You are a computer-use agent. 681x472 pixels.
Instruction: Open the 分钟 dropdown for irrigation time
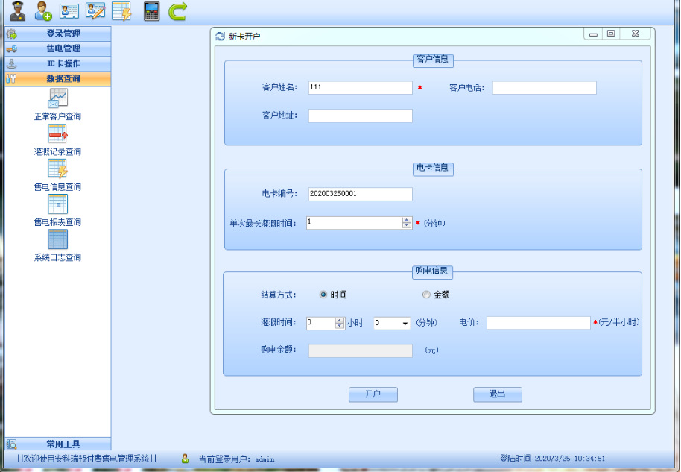click(405, 324)
